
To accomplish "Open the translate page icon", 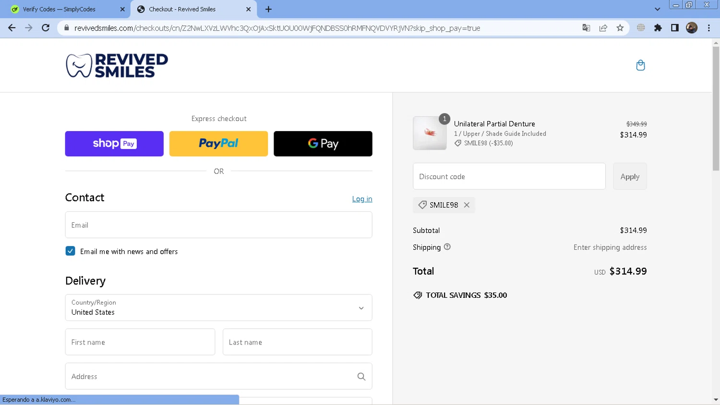I will (x=586, y=28).
